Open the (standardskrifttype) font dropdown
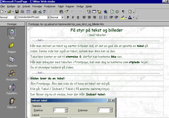The height and width of the screenshot is (118, 169). point(48,17)
